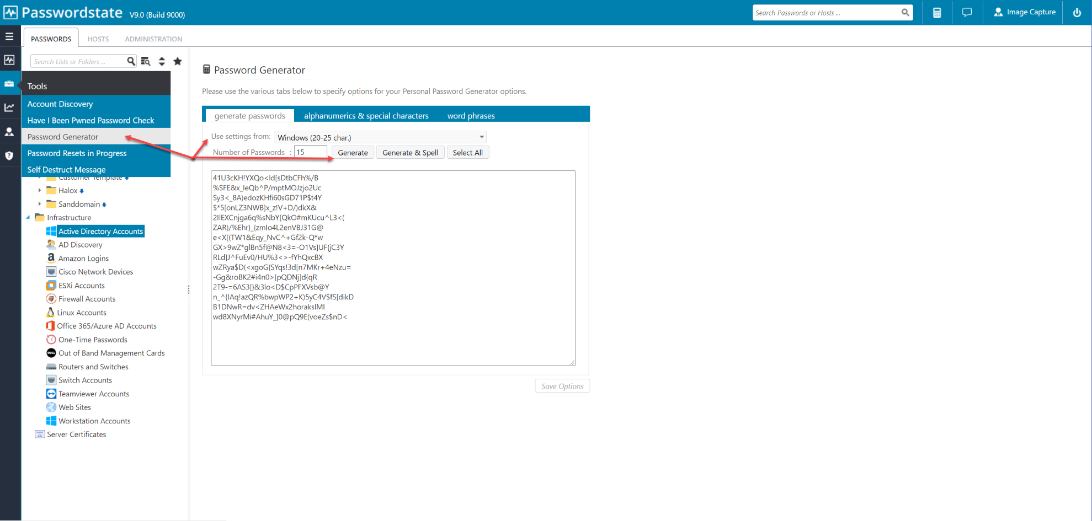Click the Workstation Accounts Windows icon

point(51,421)
